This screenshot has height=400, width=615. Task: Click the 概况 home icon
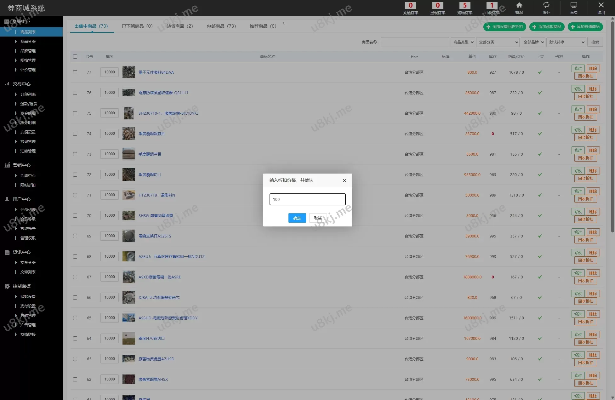[x=519, y=5]
